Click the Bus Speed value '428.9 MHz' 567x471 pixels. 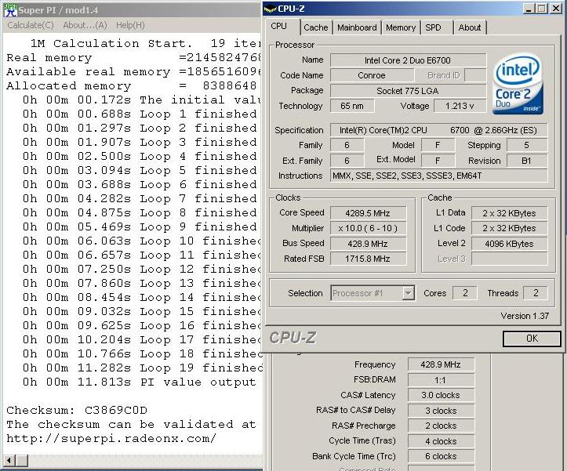[368, 244]
